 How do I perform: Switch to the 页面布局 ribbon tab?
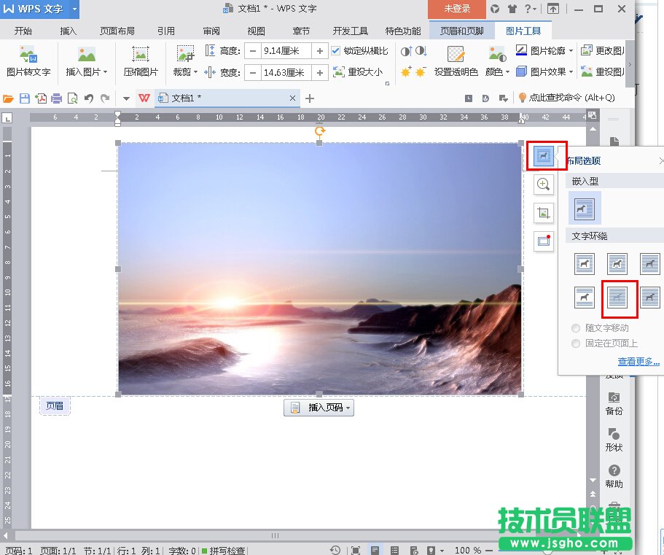117,31
